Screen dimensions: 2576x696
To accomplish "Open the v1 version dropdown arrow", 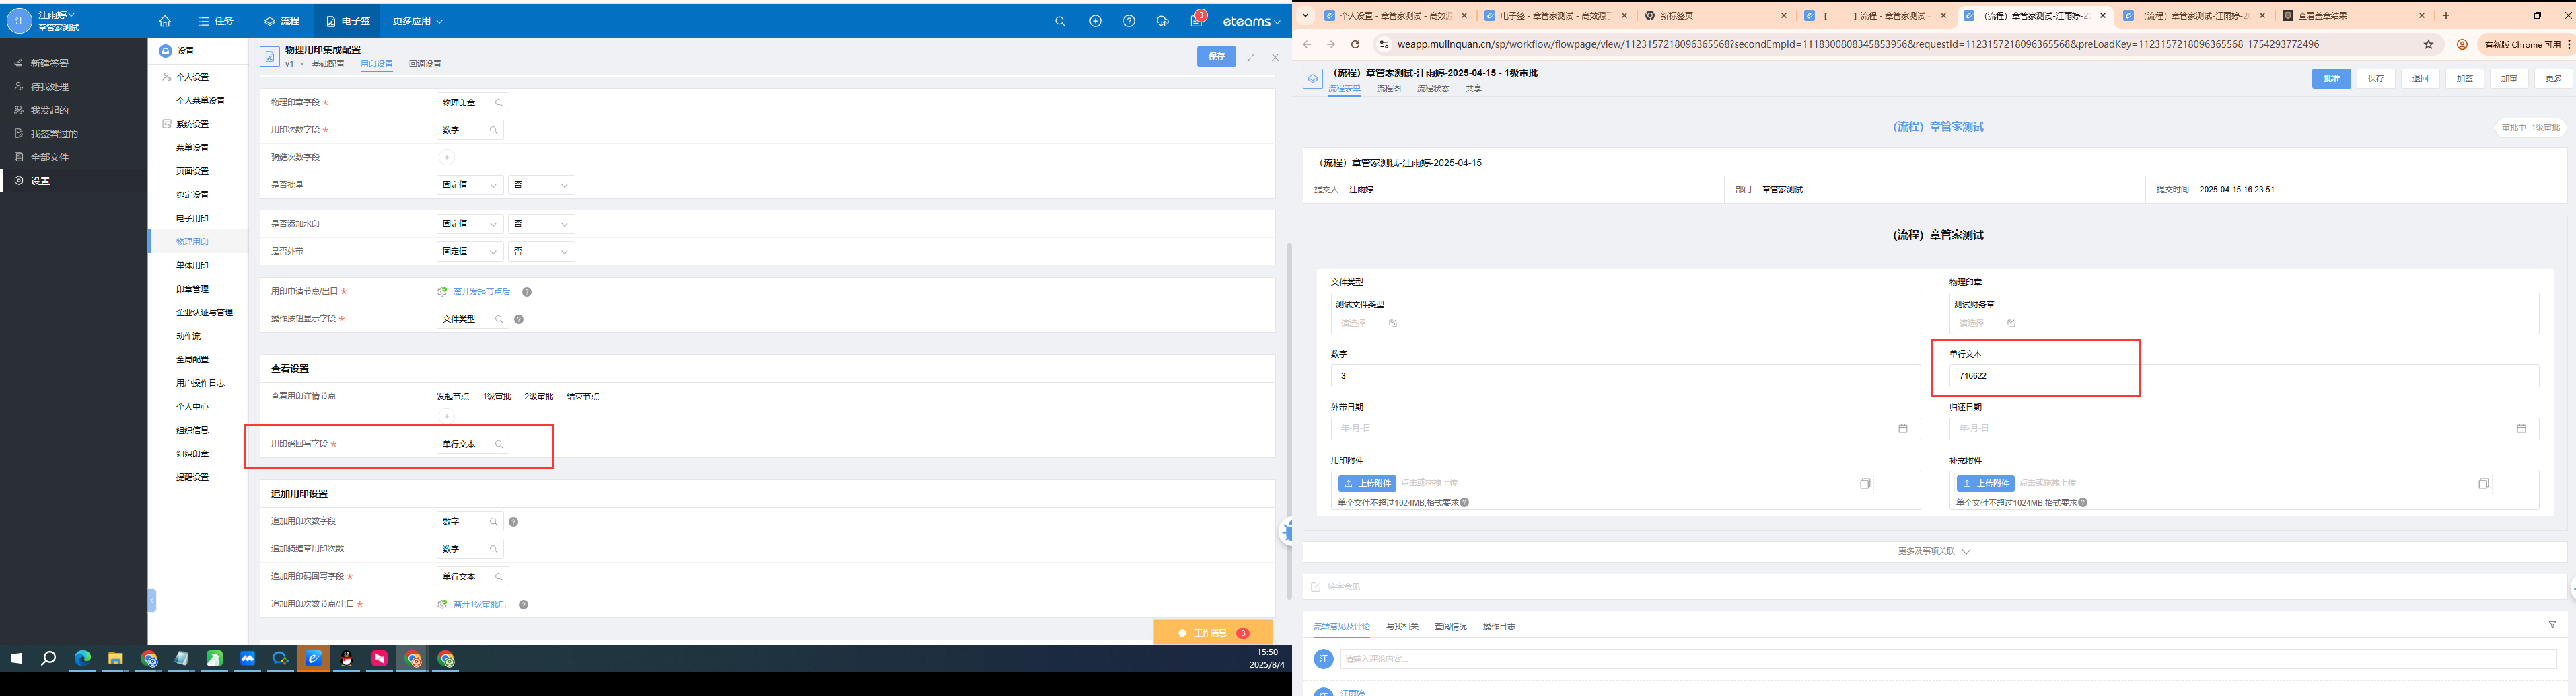I will pos(302,64).
